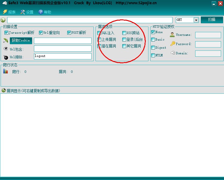Toggle None HTTP auth checkbox

pyautogui.click(x=153, y=32)
